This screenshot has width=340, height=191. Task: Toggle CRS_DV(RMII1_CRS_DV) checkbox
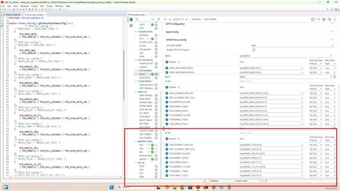[167, 145]
